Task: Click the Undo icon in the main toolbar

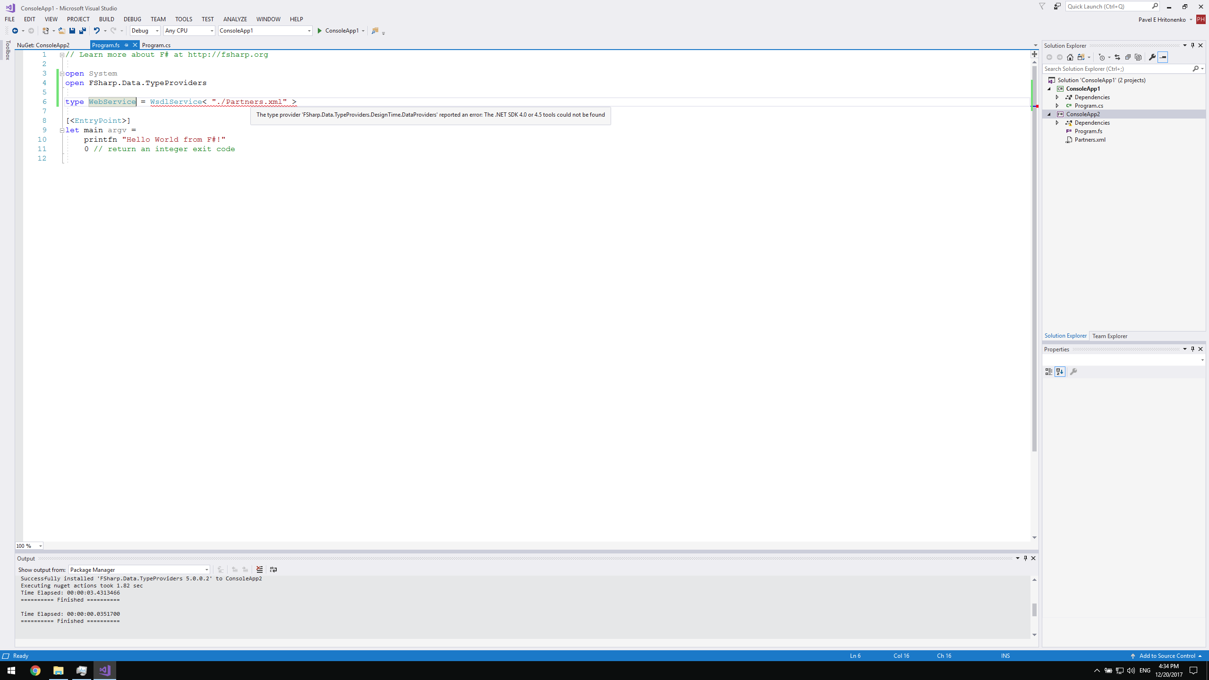Action: pyautogui.click(x=96, y=30)
